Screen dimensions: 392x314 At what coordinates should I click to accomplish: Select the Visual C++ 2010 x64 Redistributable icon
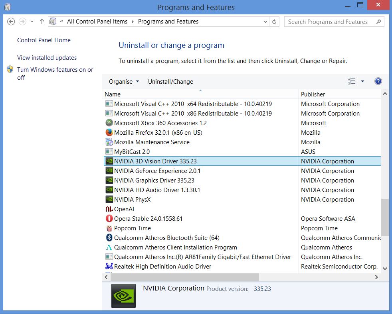pyautogui.click(x=109, y=104)
